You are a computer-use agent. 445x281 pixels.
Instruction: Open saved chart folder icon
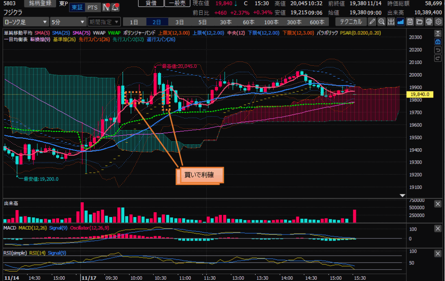pos(419,22)
